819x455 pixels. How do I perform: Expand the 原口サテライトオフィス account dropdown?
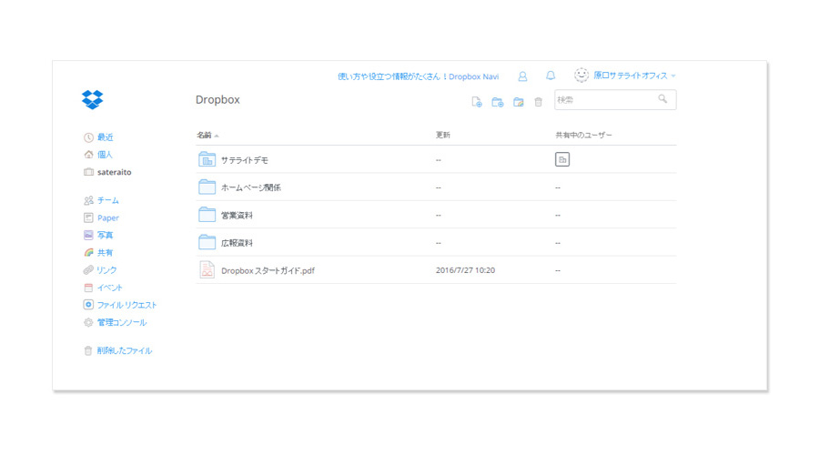673,76
